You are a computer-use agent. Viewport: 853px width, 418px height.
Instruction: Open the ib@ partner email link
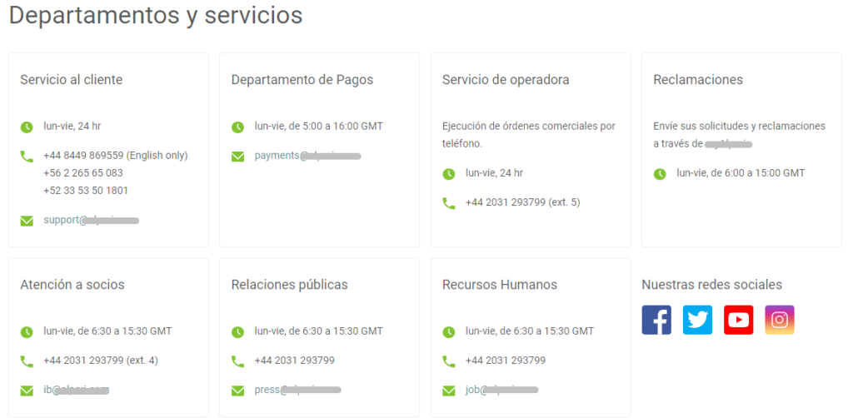(x=77, y=390)
